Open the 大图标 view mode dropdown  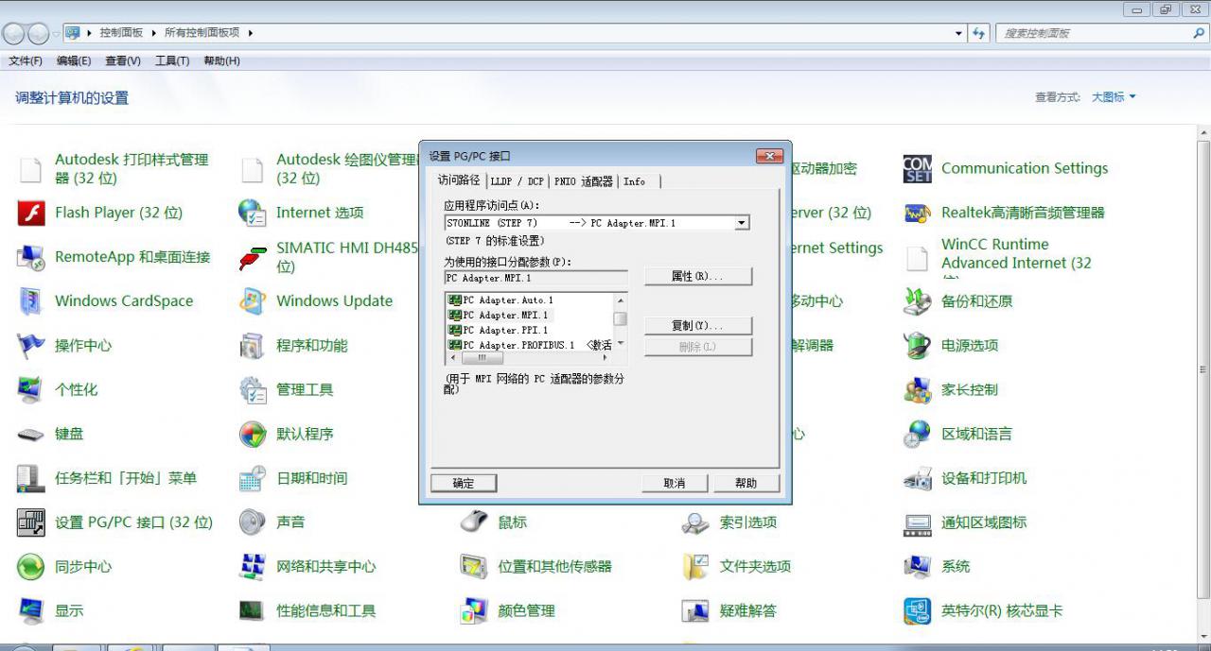pyautogui.click(x=1114, y=97)
